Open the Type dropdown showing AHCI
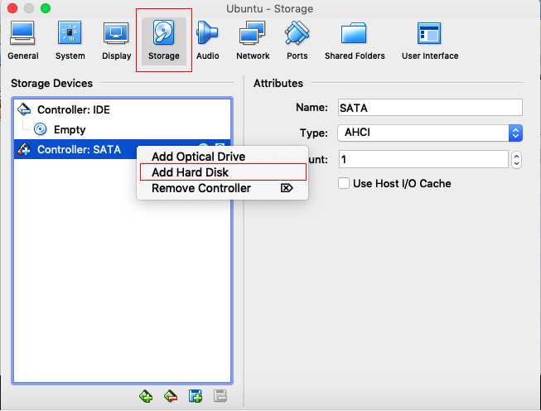 [430, 133]
